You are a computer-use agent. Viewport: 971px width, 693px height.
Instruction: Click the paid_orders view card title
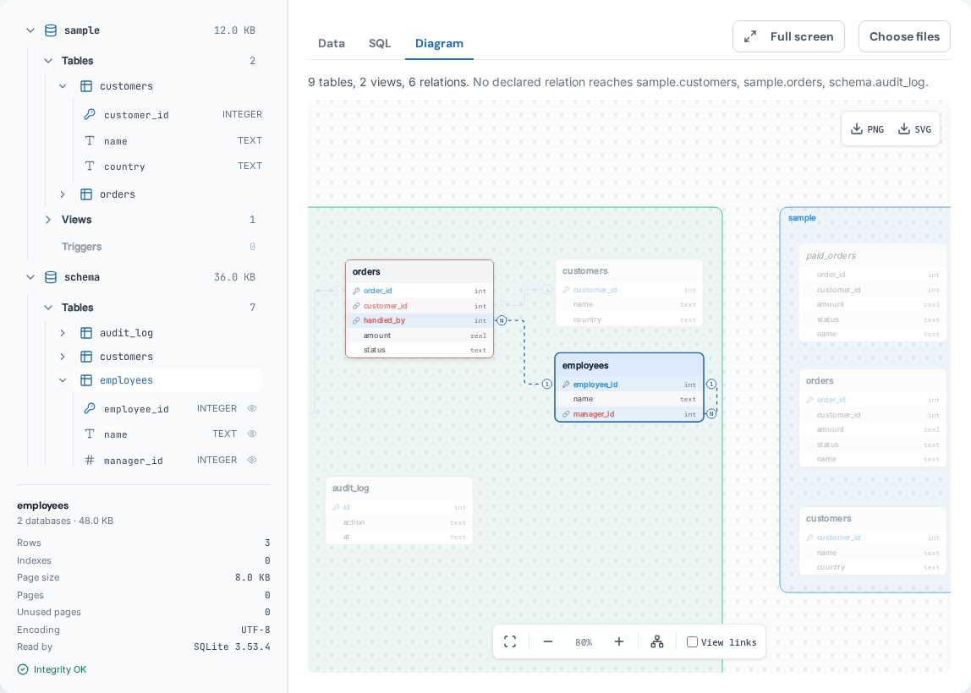tap(831, 255)
